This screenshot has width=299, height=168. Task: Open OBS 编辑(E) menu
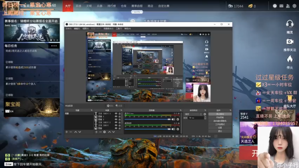(77, 29)
